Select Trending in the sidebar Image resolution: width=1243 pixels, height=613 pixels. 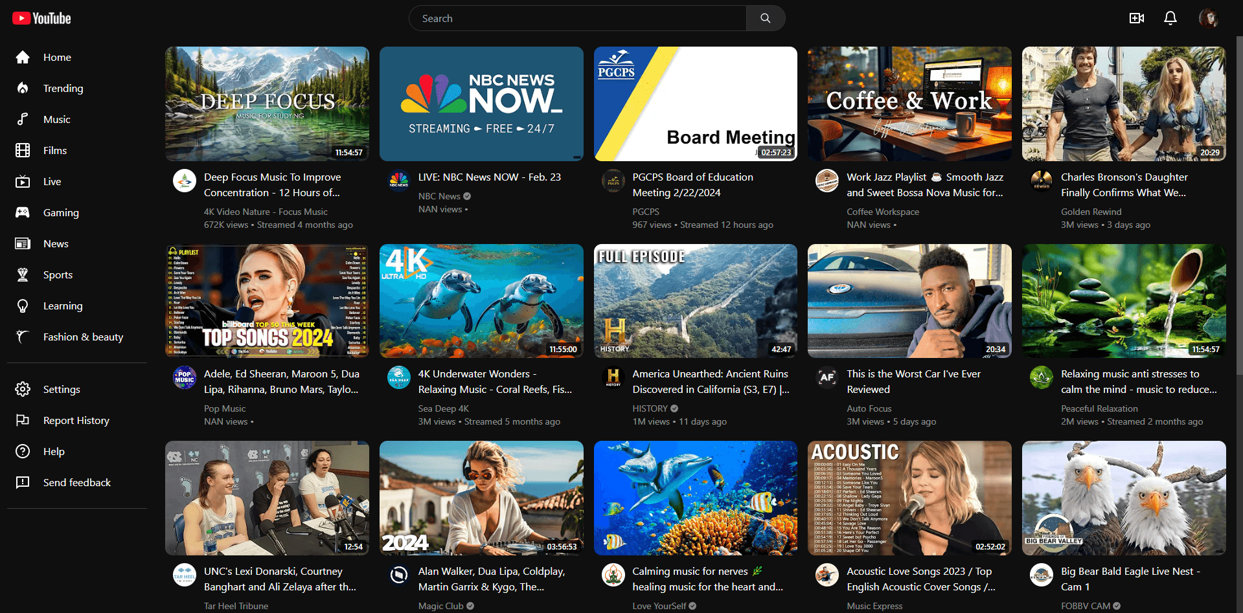point(63,88)
